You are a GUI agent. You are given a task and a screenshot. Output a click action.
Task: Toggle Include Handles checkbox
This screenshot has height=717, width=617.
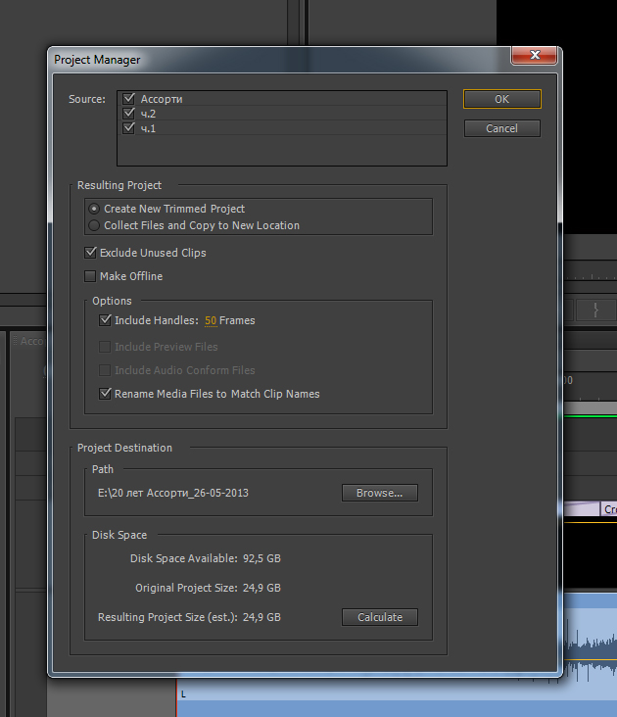105,320
